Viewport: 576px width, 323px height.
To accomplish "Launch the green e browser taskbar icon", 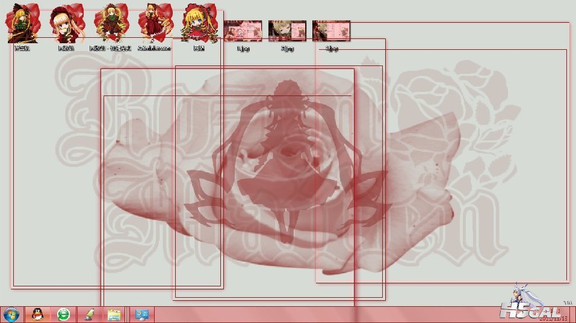I will point(64,315).
